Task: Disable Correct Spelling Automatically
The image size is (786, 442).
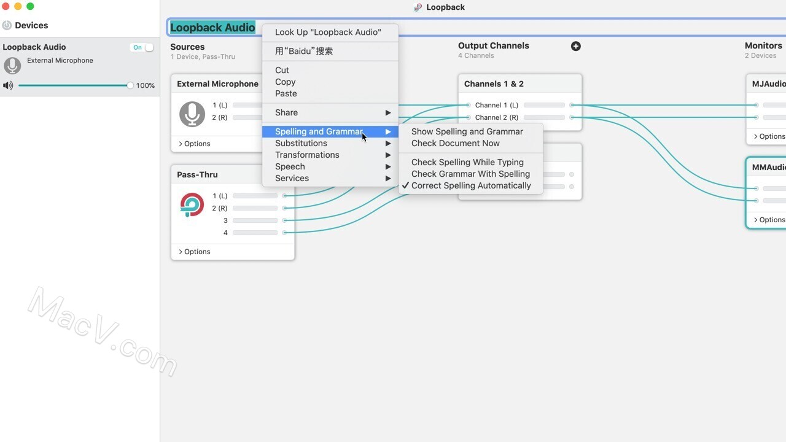Action: tap(472, 185)
